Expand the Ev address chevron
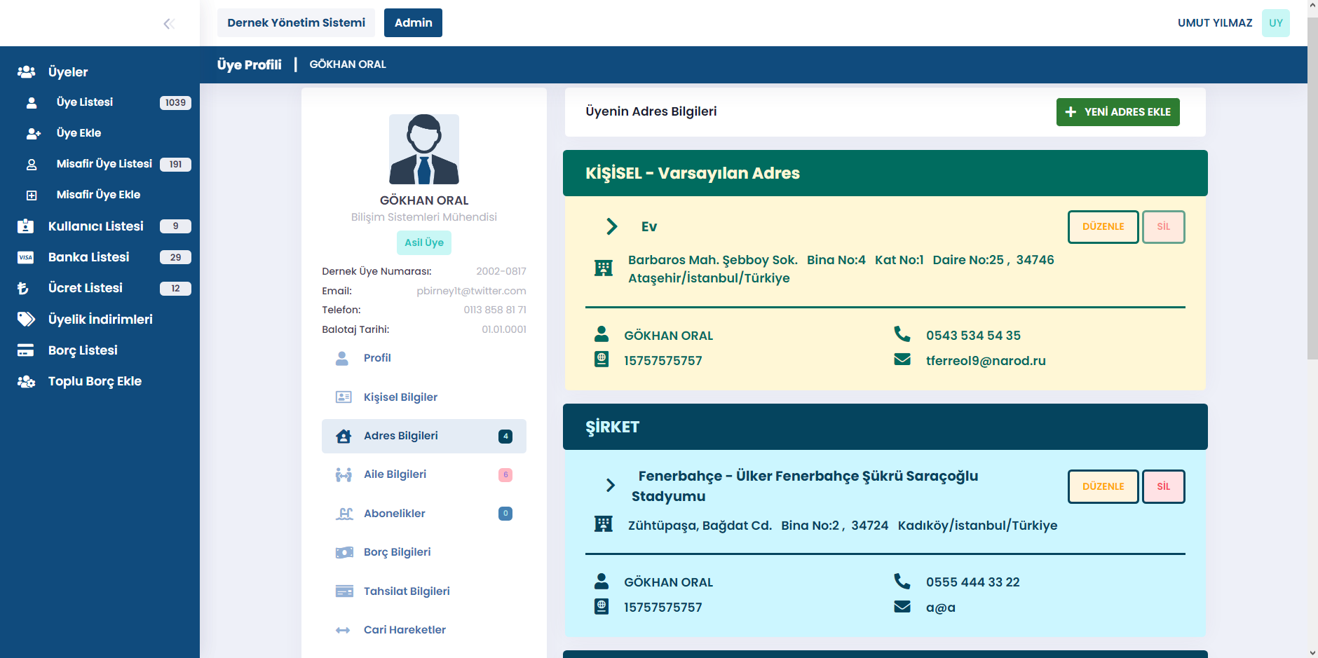Screen dimensions: 1318x658 [611, 226]
